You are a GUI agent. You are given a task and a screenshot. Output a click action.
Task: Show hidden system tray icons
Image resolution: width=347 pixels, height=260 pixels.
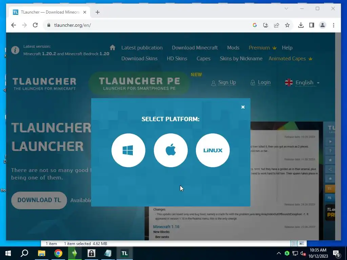[279, 253]
